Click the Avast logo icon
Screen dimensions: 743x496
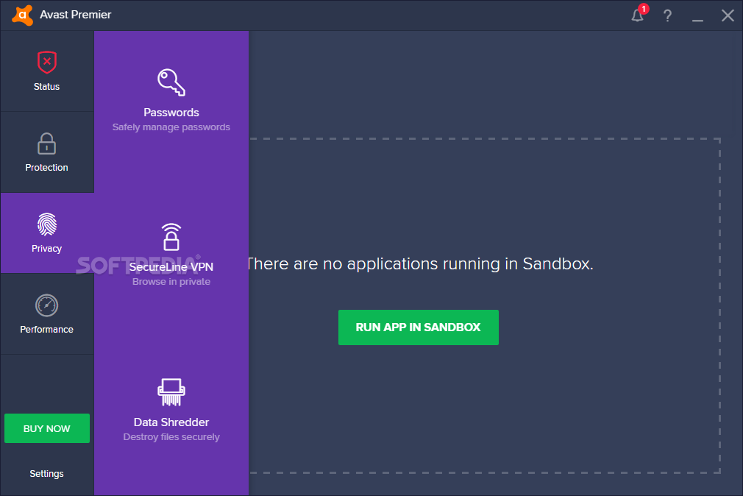pyautogui.click(x=22, y=15)
